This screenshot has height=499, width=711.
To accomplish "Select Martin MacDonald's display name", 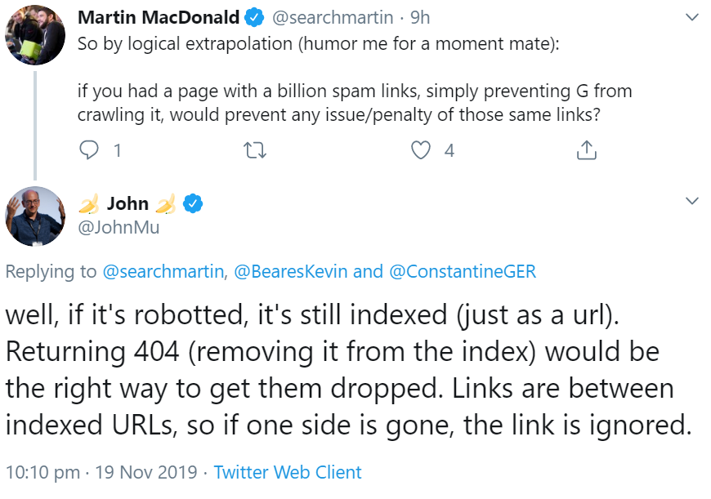I will [159, 15].
